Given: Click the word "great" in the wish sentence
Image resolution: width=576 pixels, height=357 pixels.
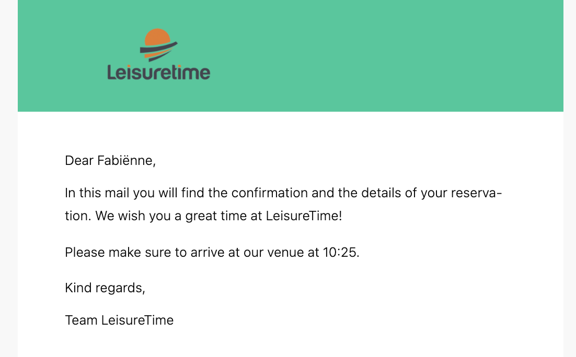Looking at the screenshot, I should point(201,217).
